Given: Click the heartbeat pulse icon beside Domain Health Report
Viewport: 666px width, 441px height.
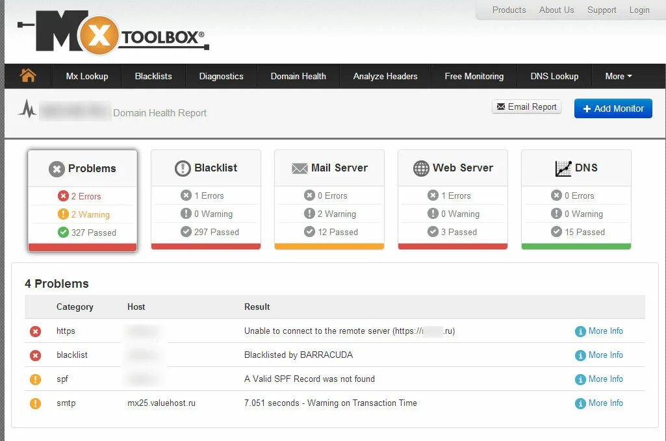Looking at the screenshot, I should tap(27, 108).
